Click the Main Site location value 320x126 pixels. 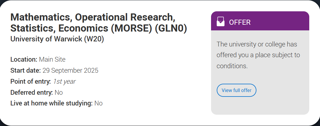point(52,60)
